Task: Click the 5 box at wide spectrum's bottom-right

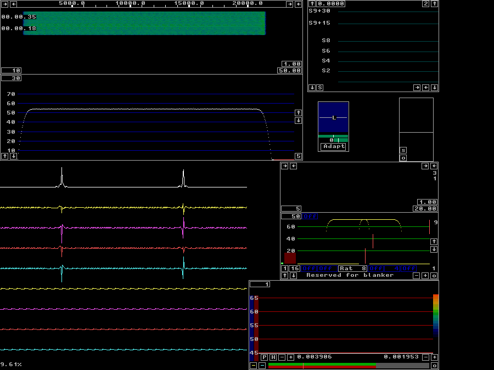Action: point(299,156)
